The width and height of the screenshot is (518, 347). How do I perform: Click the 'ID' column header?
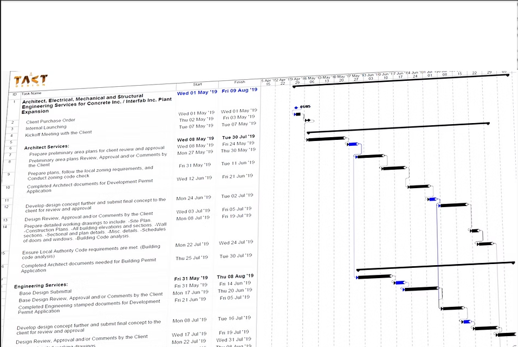click(x=15, y=94)
